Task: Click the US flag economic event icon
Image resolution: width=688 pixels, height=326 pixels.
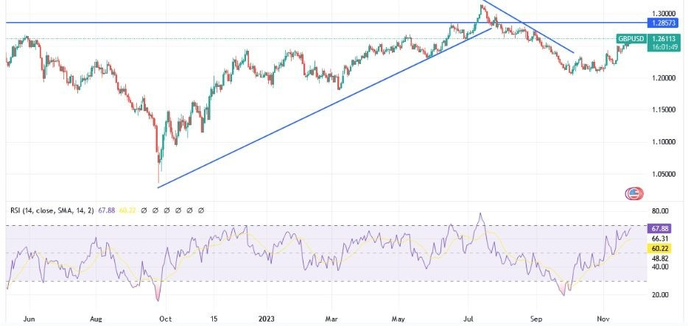Action: coord(634,194)
